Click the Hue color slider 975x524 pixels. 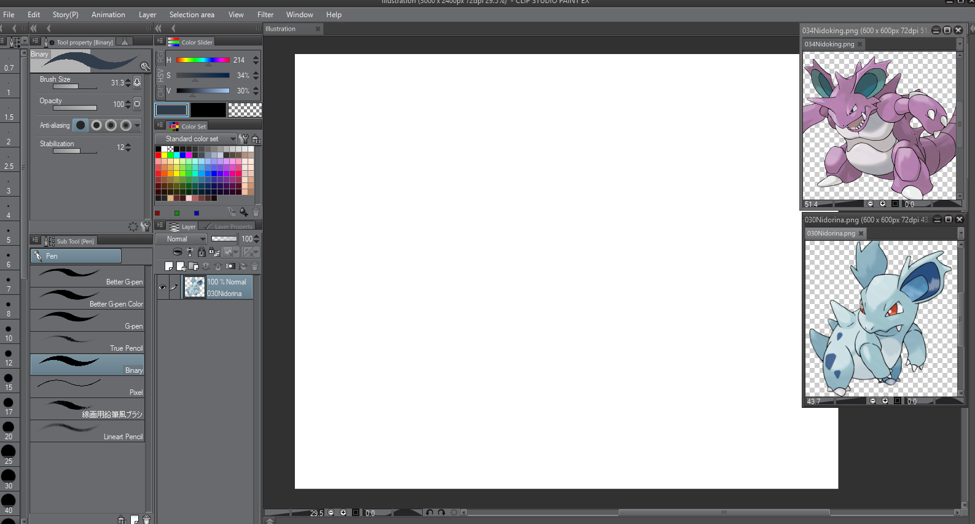(x=203, y=60)
